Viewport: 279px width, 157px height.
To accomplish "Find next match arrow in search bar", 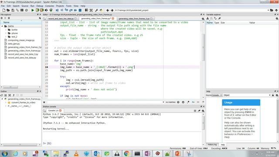I will [x=183, y=102].
